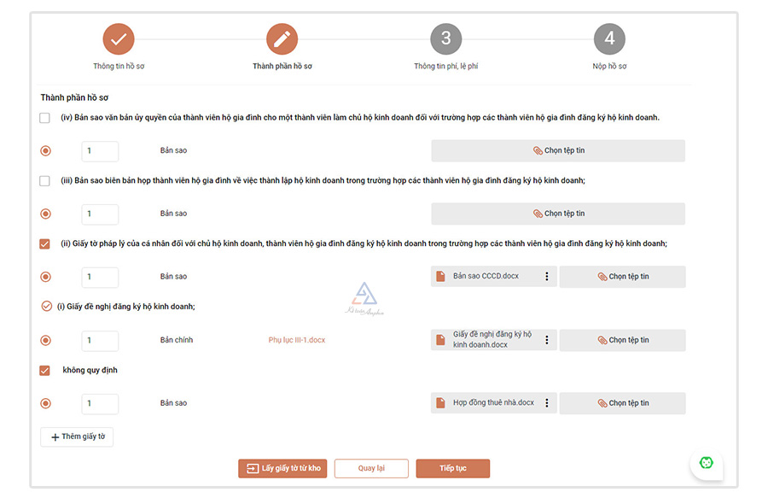
Task: Check the (iii) Bản sao biên bản họp checkbox
Action: pos(45,181)
